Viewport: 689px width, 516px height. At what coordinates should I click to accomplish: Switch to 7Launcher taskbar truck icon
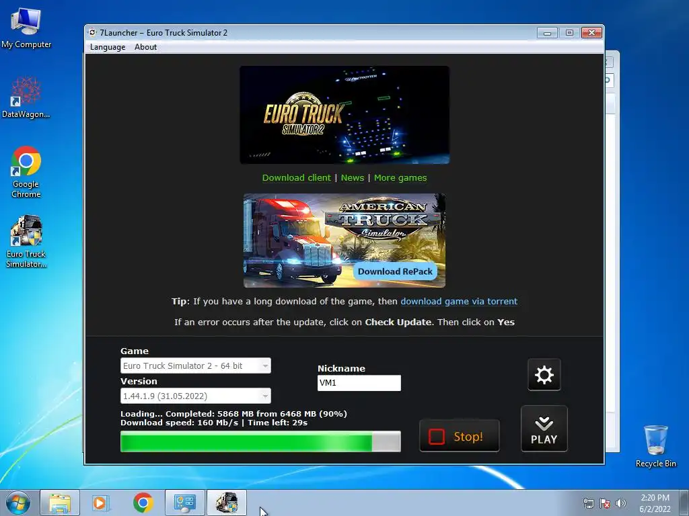(x=227, y=503)
